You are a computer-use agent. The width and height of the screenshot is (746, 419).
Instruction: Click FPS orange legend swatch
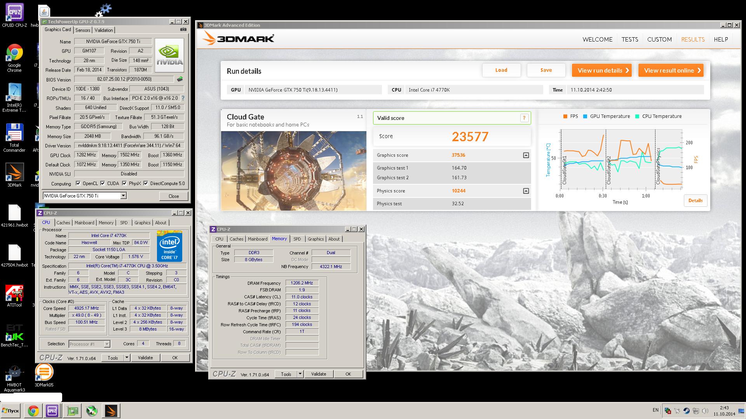[565, 116]
